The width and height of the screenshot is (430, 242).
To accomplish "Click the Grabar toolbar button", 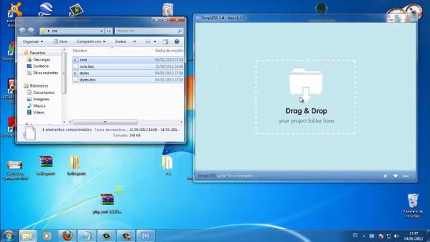I will pyautogui.click(x=120, y=42).
